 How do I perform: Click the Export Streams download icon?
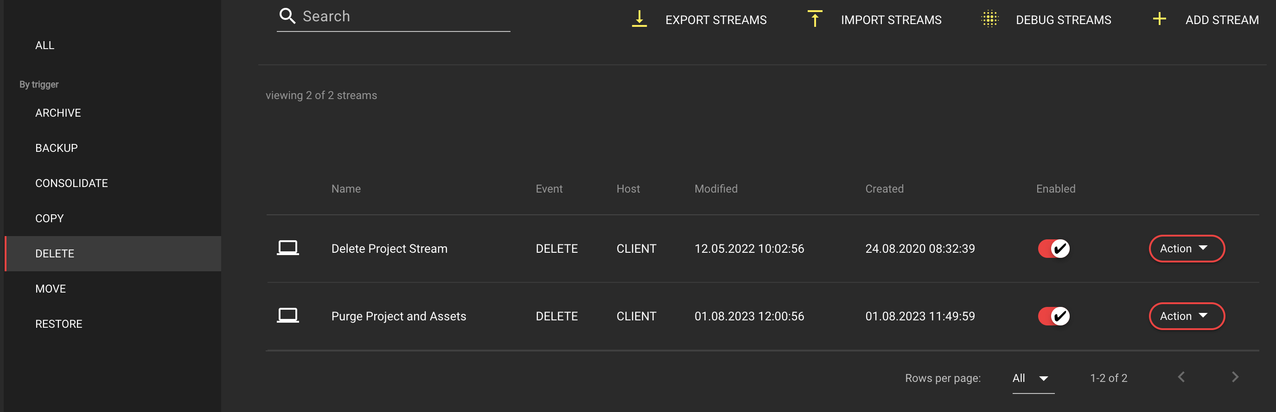click(639, 19)
